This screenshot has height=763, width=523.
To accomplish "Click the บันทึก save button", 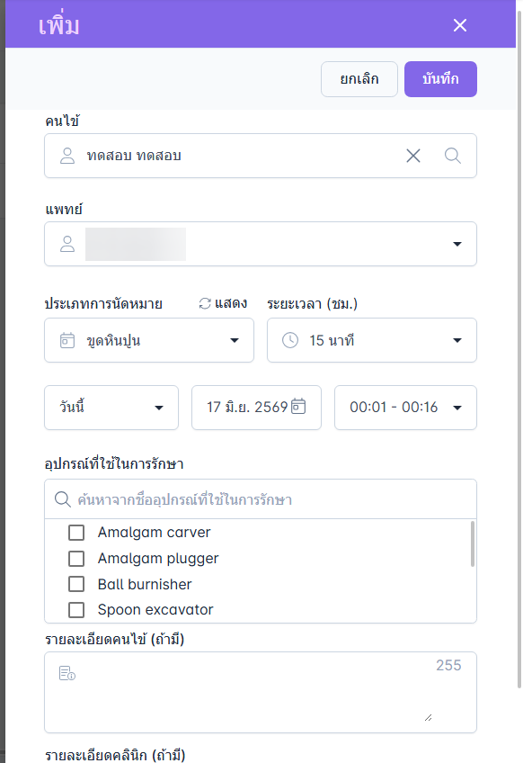I will 440,79.
